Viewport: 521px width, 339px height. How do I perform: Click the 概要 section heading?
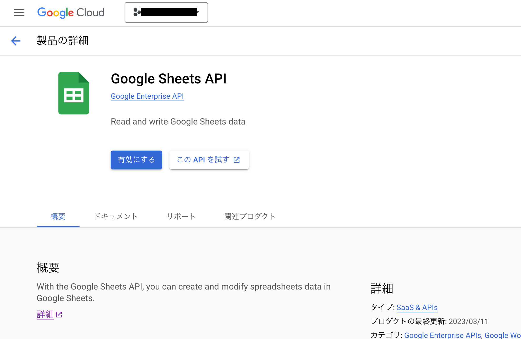(x=48, y=268)
